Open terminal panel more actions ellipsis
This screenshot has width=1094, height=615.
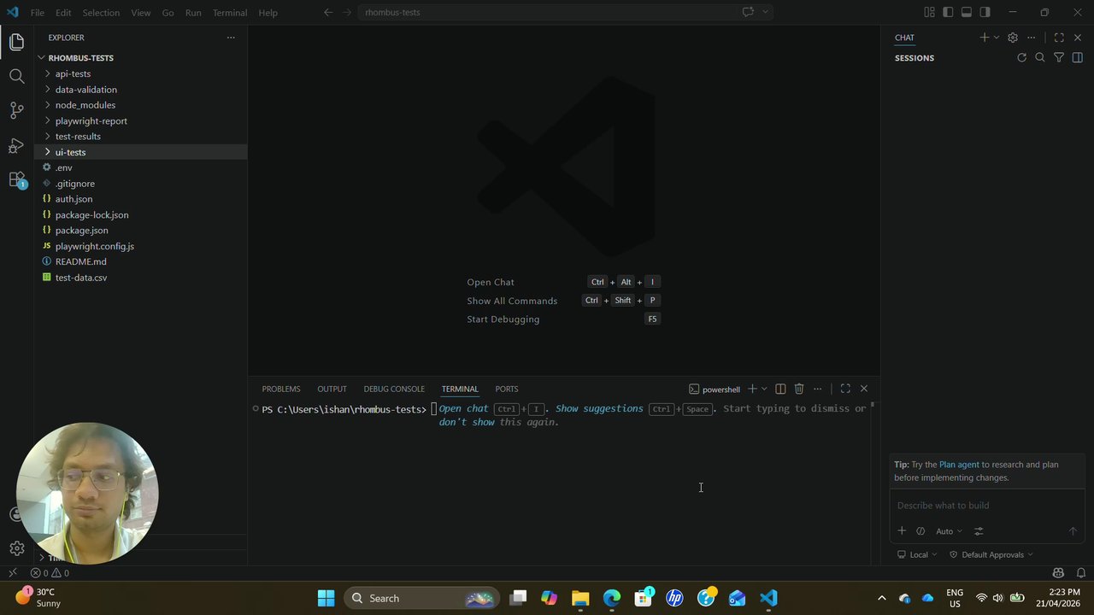818,389
